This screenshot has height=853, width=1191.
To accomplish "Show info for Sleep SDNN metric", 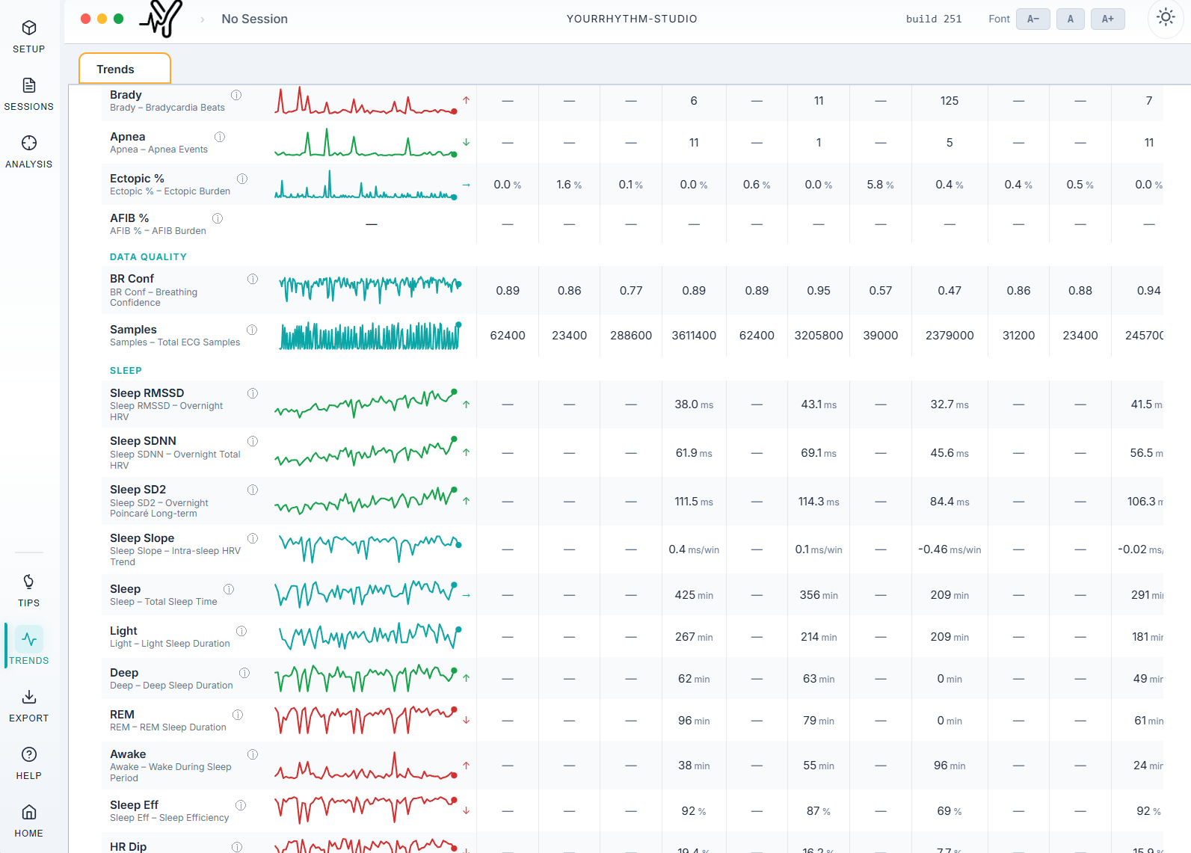I will click(253, 441).
